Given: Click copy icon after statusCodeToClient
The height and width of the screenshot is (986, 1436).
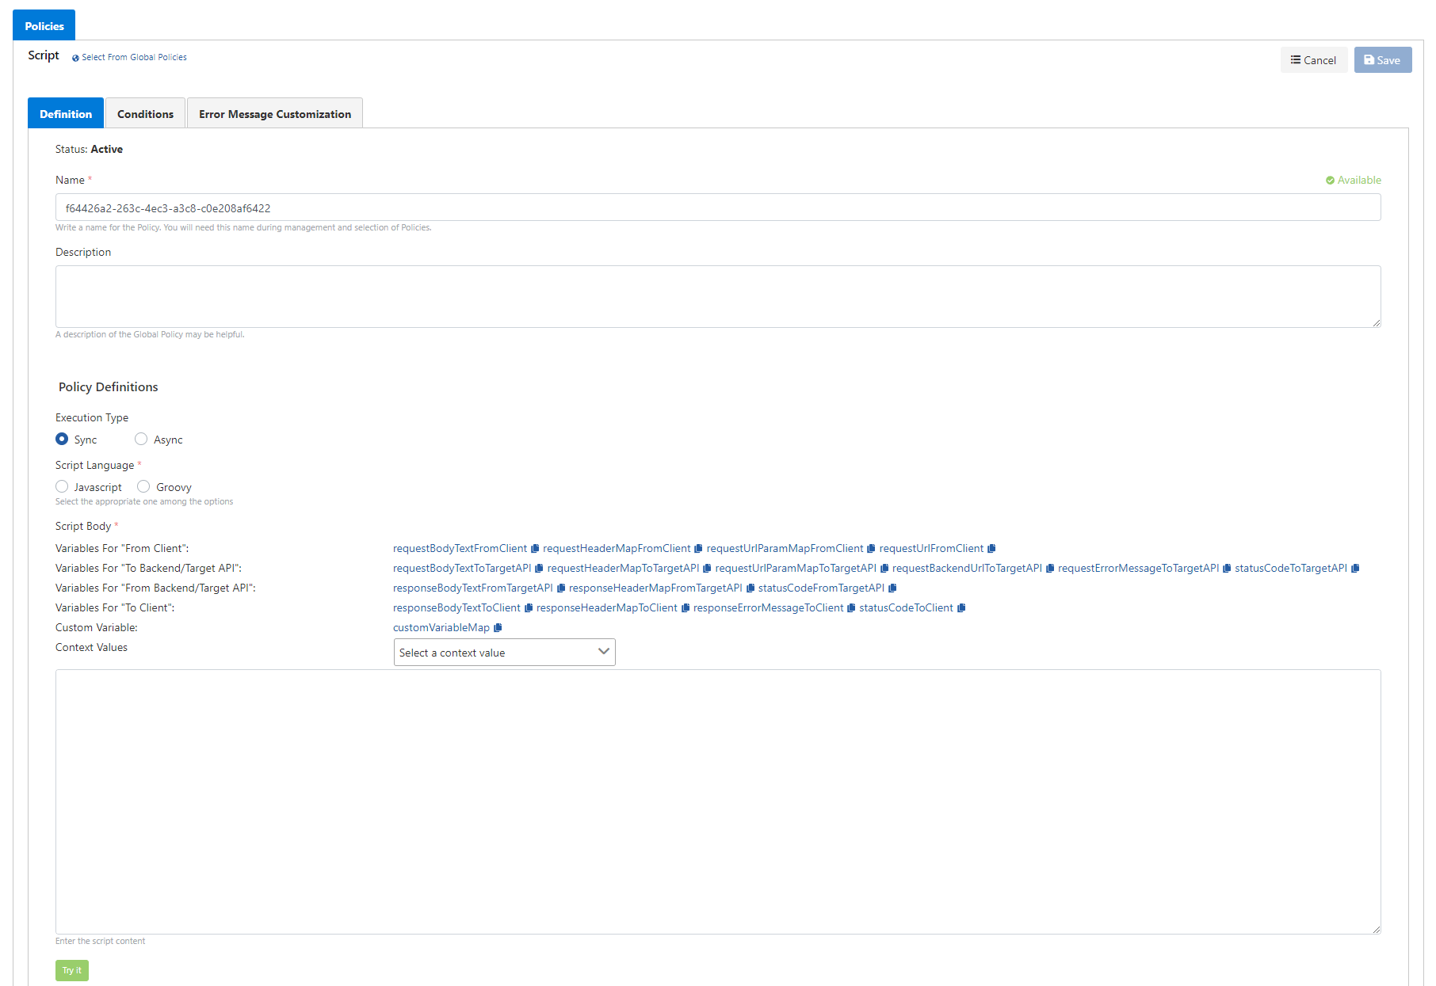Looking at the screenshot, I should [961, 608].
